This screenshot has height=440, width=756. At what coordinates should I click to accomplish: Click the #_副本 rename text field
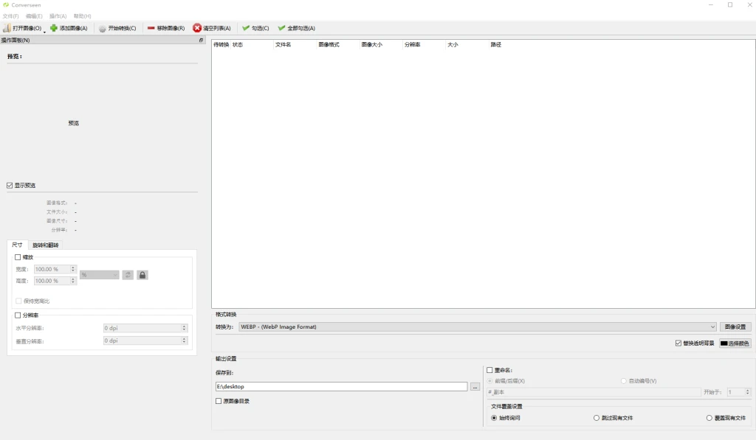point(594,392)
